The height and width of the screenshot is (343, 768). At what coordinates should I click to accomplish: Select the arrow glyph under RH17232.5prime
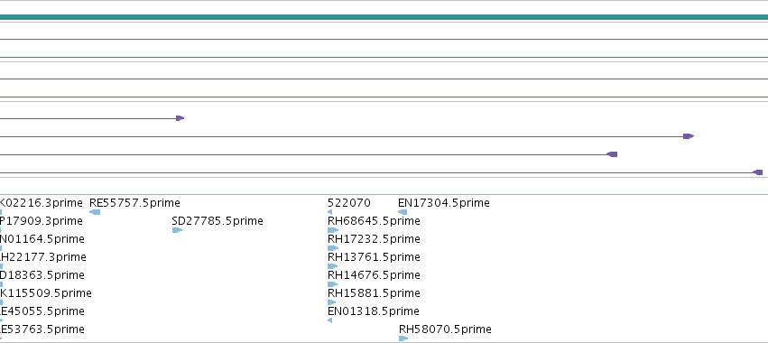pyautogui.click(x=333, y=248)
